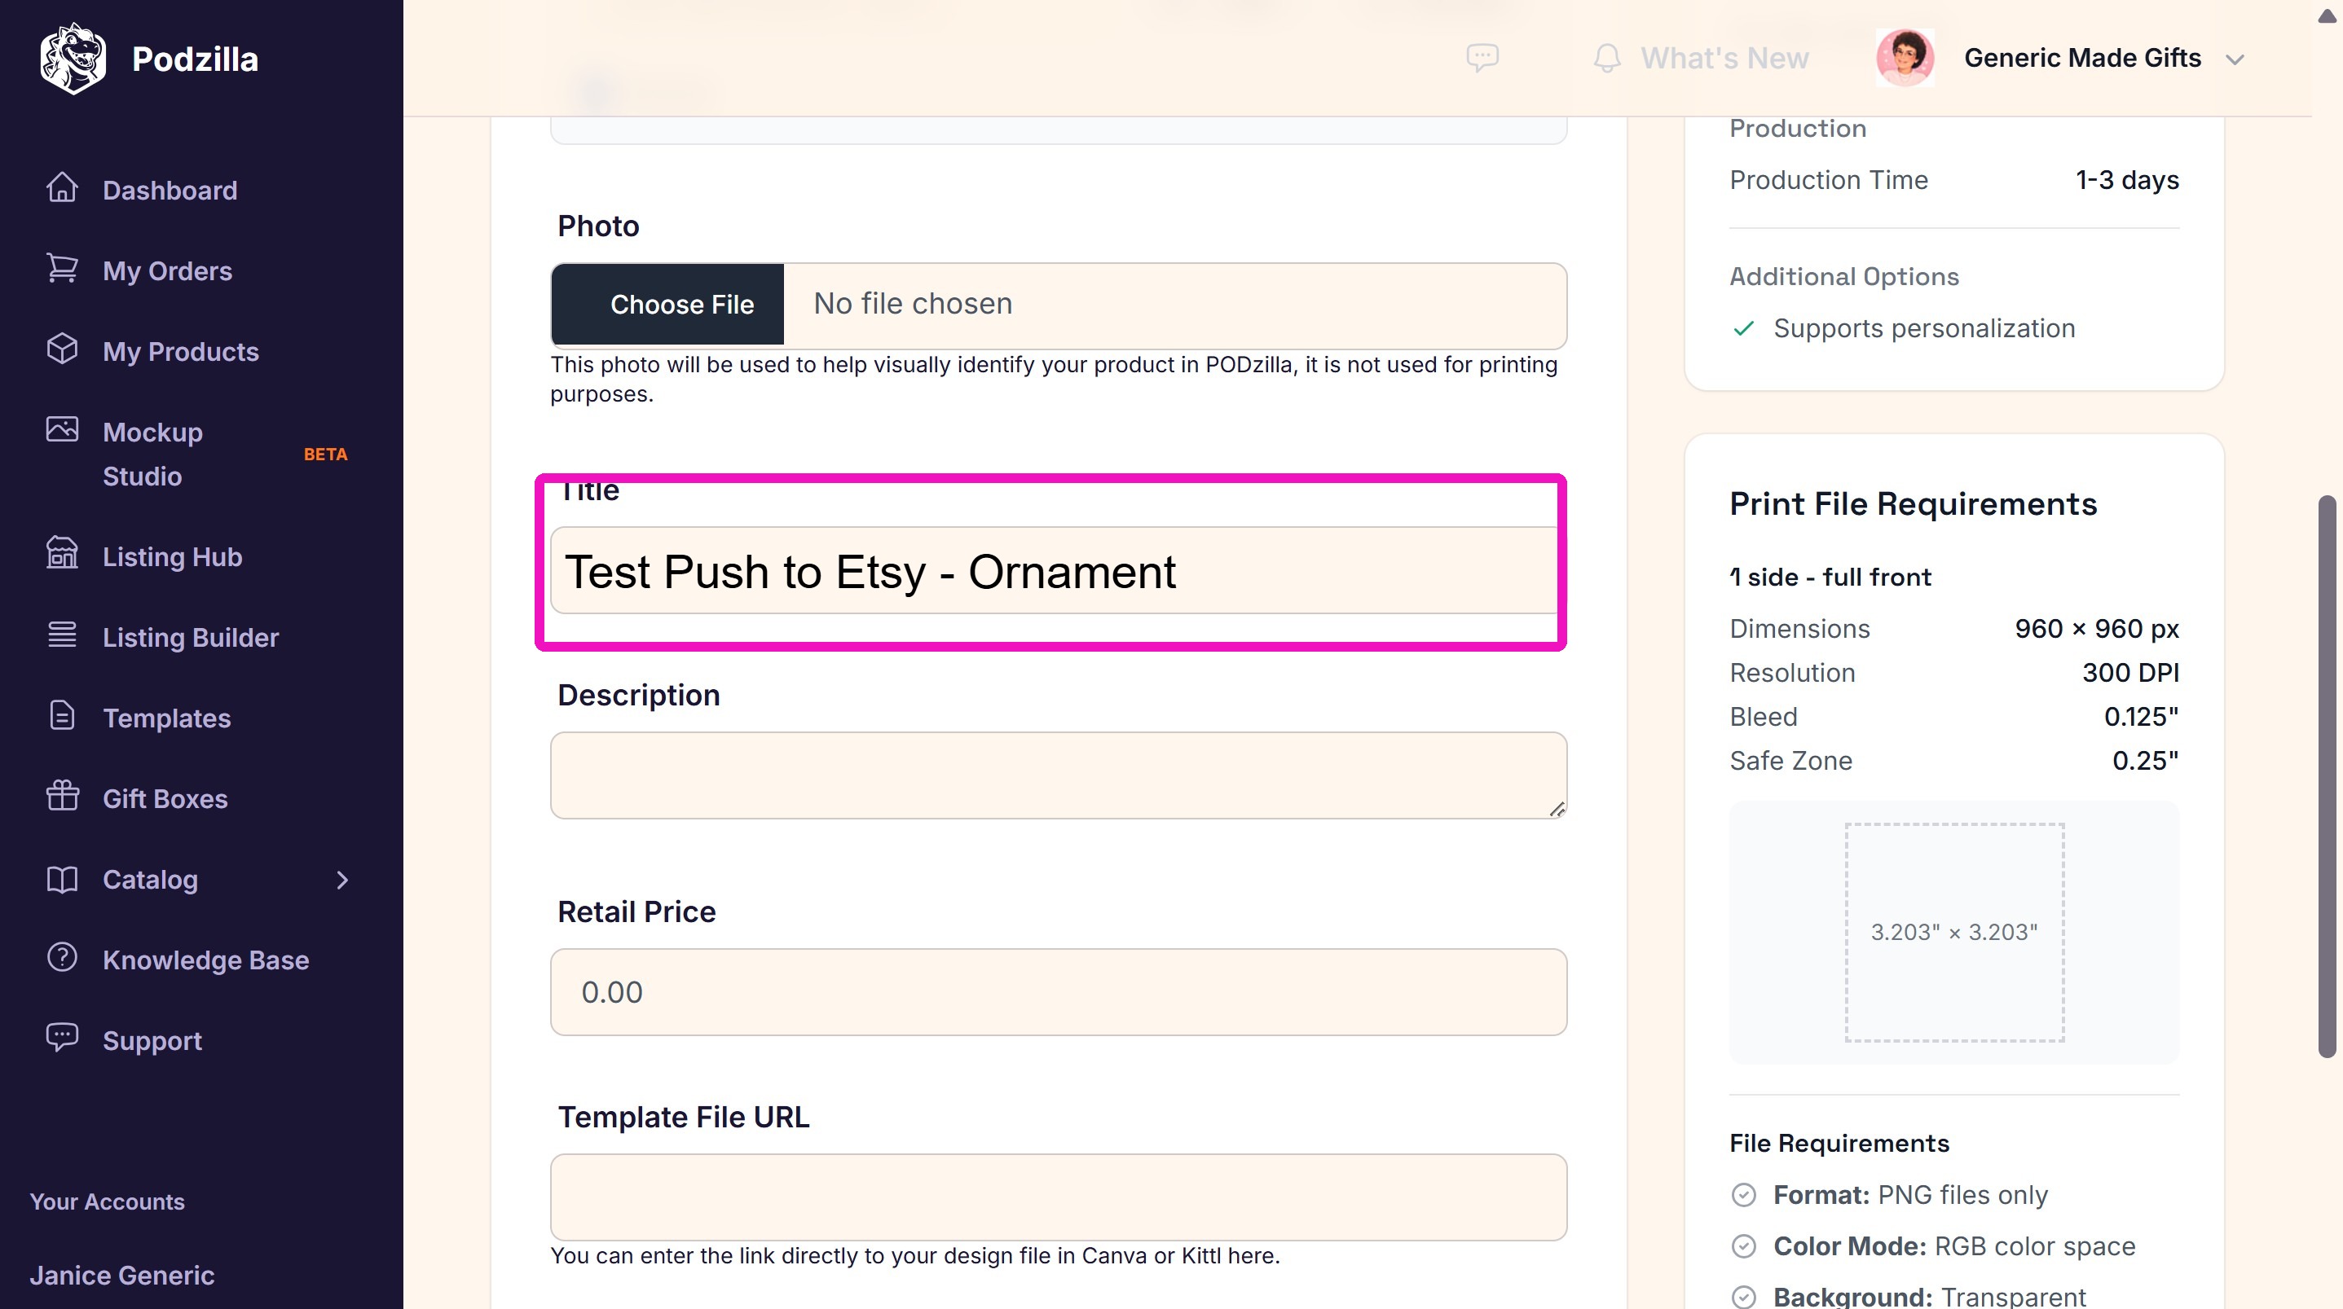
Task: Open Gift Boxes via the gift icon
Action: (62, 795)
